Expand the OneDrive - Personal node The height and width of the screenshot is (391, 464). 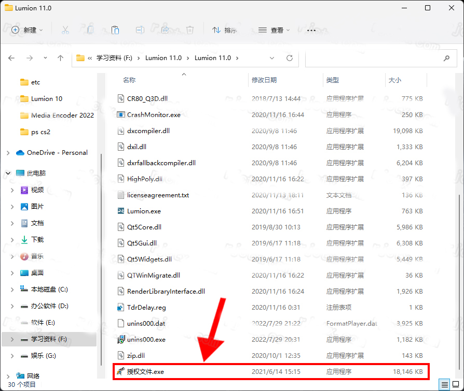(x=8, y=153)
